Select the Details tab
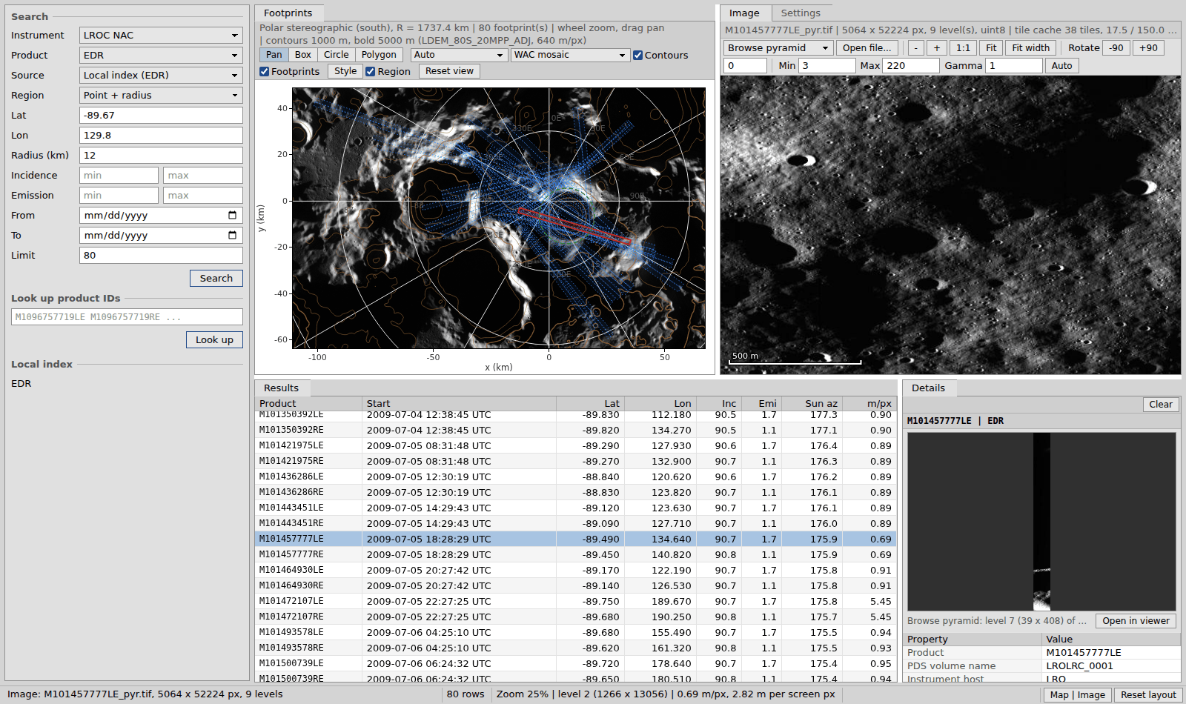This screenshot has height=704, width=1186. (x=928, y=388)
